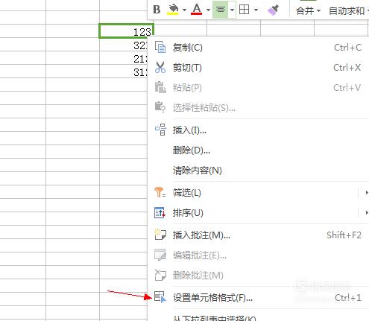This screenshot has height=321, width=369.
Task: Click the delete comment icon
Action: [x=160, y=275]
